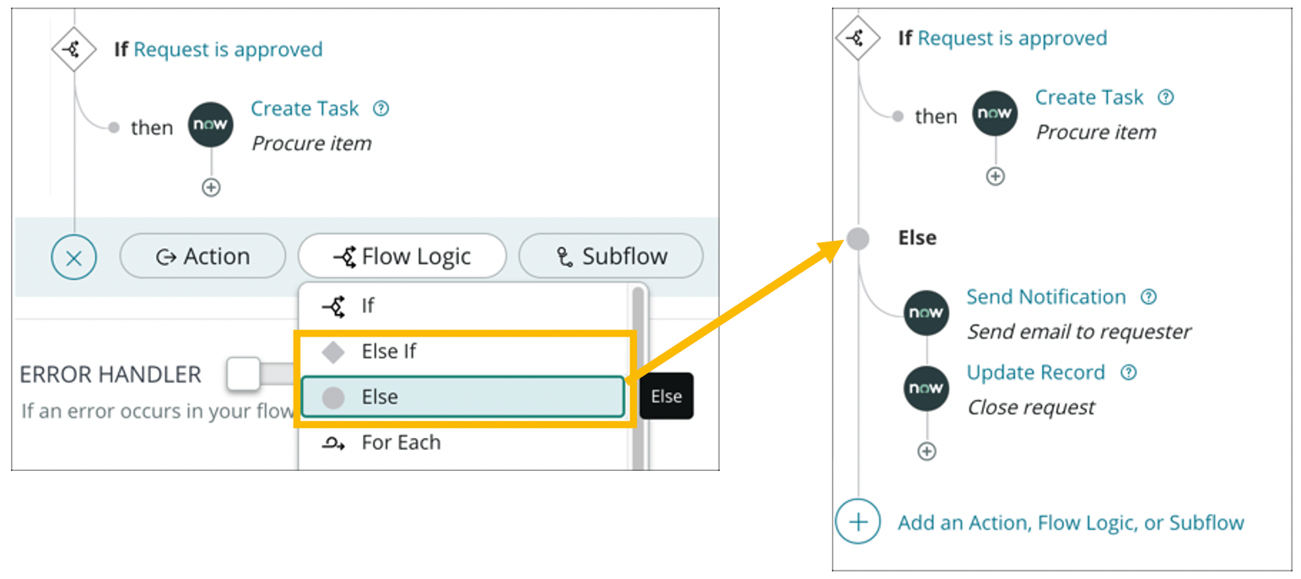Viewport: 1301px width, 579px height.
Task: Toggle the Error Handler switch
Action: point(244,374)
